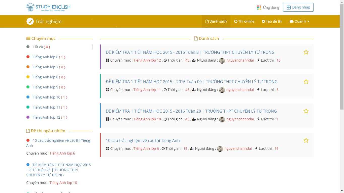Expand the Quản lí dropdown menu

[x=300, y=21]
